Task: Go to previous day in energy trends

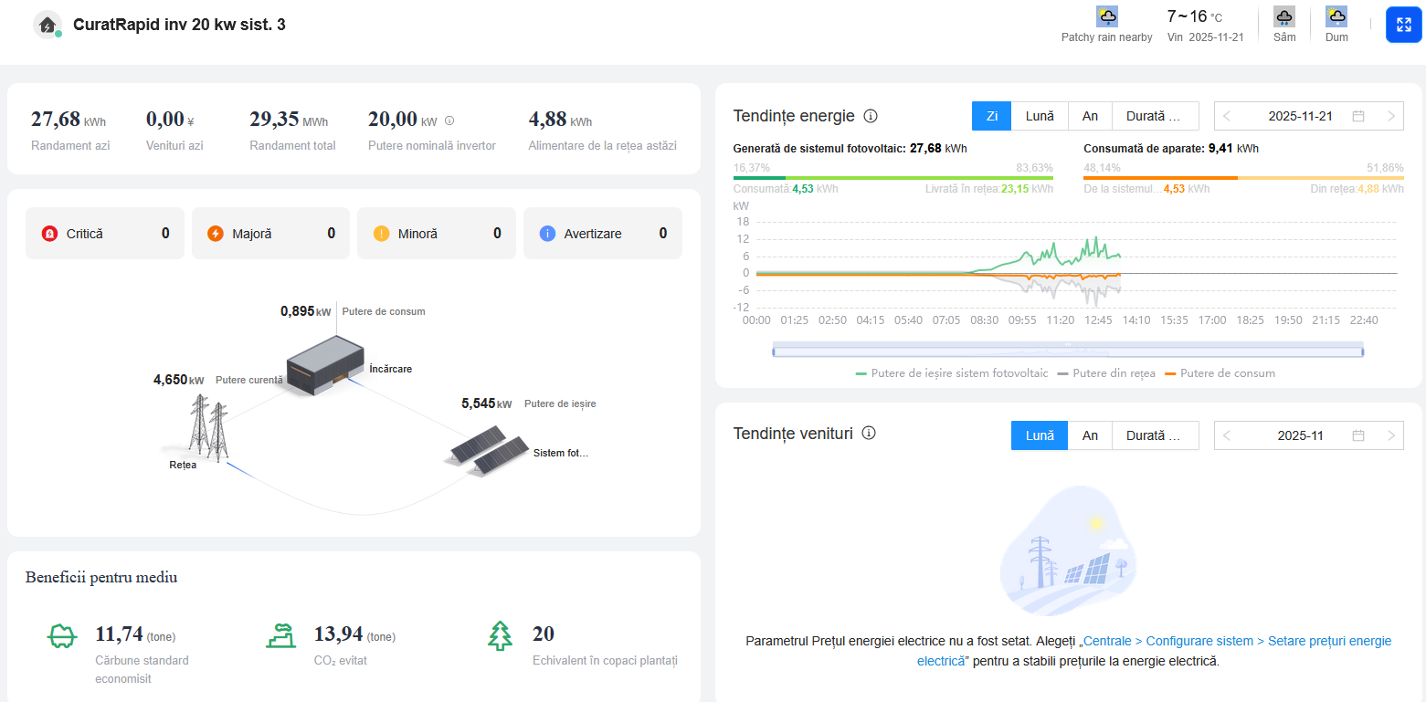Action: (1227, 116)
